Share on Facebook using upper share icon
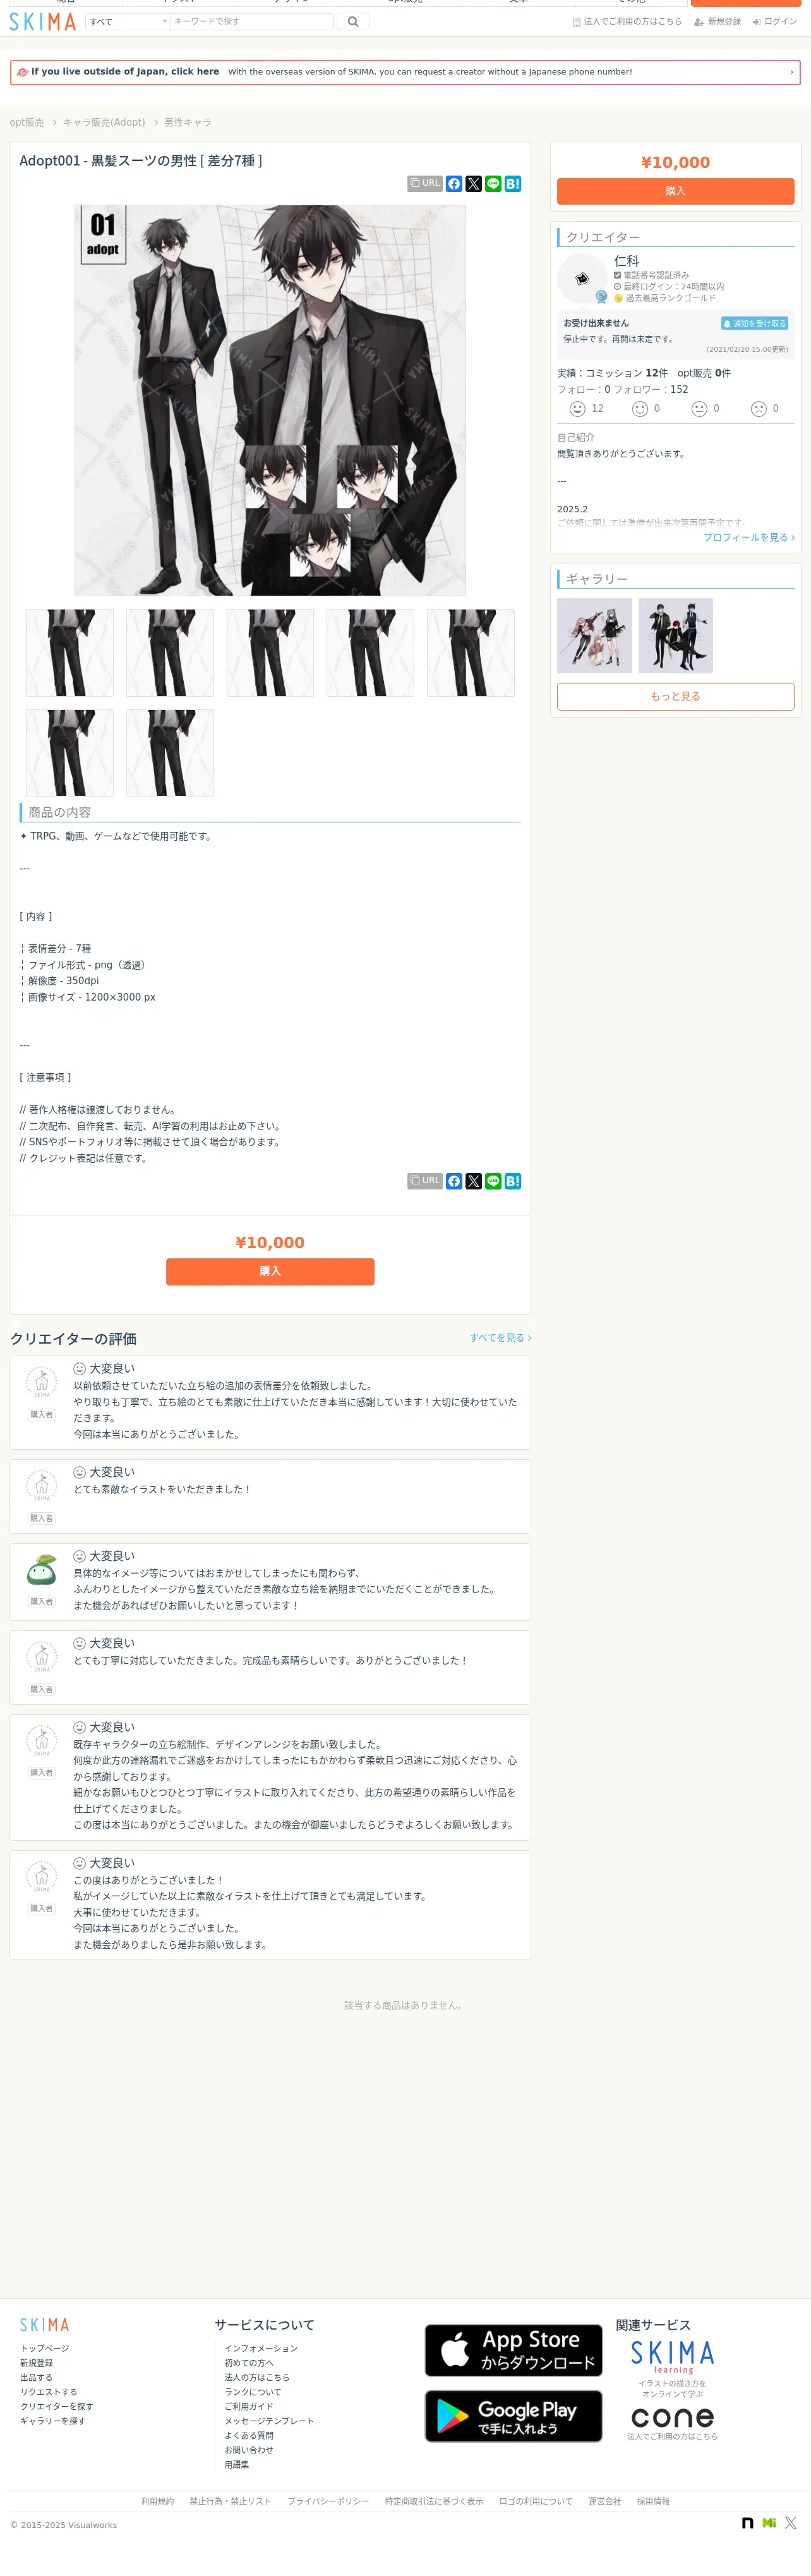 pyautogui.click(x=454, y=184)
